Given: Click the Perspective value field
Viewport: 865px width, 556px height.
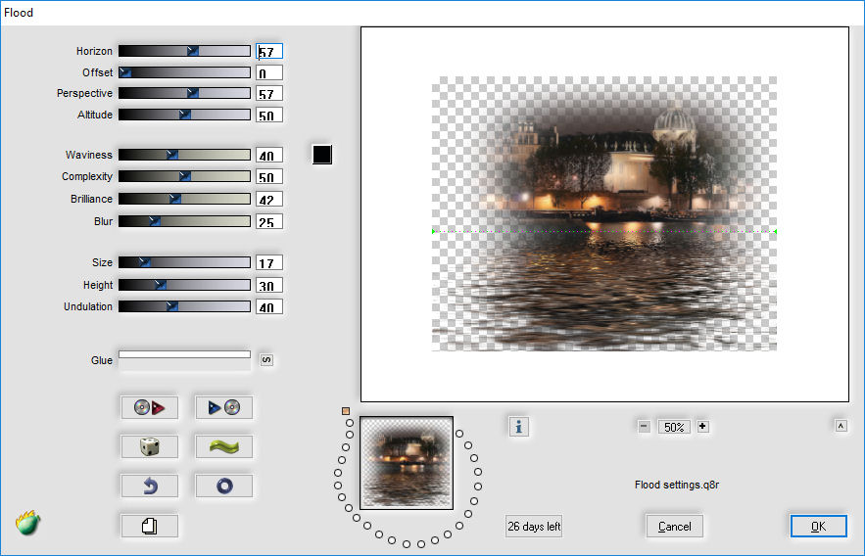Looking at the screenshot, I should pyautogui.click(x=269, y=93).
